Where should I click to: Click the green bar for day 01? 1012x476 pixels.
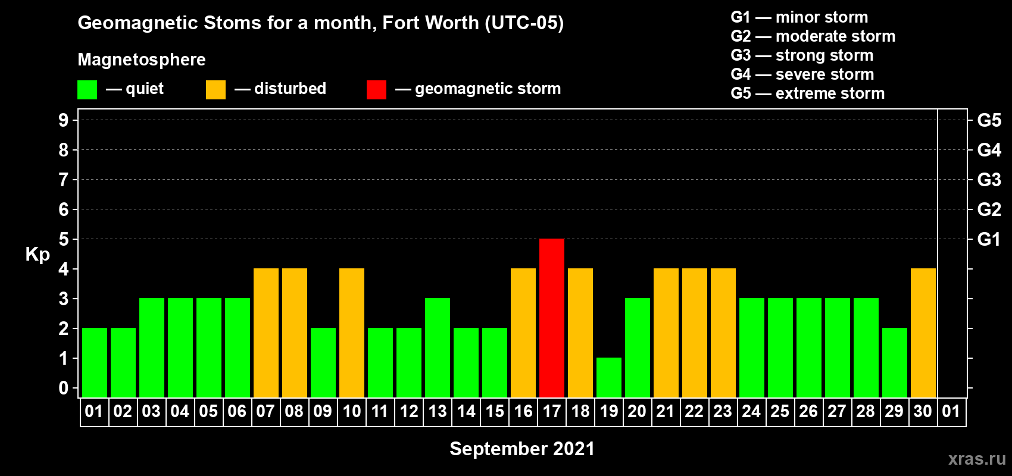point(95,362)
